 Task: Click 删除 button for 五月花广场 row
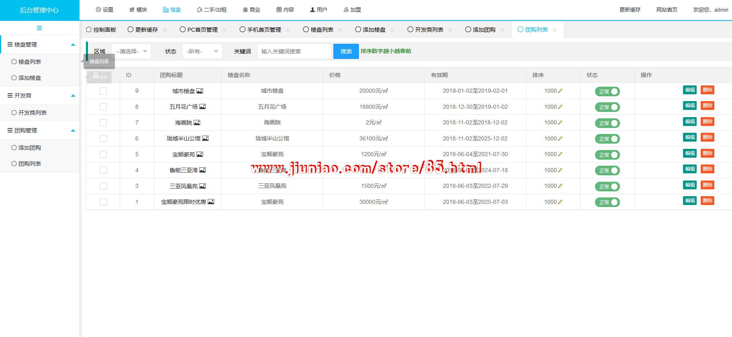[x=707, y=106]
